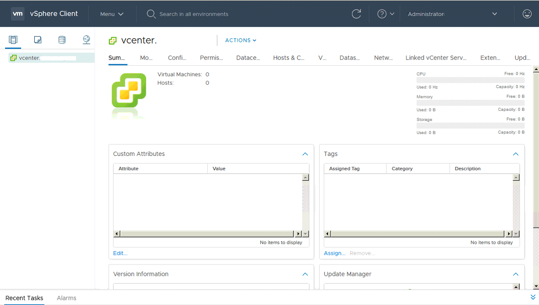Click the CPU usage bar
Image resolution: width=539 pixels, height=305 pixels.
coord(471,80)
